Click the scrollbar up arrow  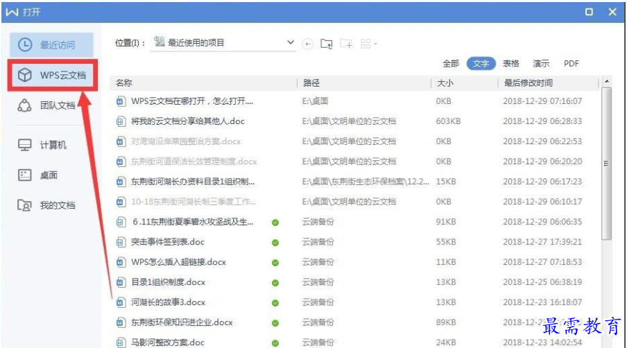click(x=607, y=82)
